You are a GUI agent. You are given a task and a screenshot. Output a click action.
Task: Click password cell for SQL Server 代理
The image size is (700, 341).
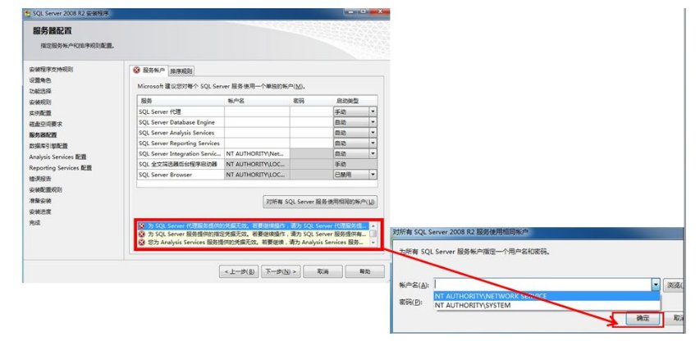click(x=312, y=111)
